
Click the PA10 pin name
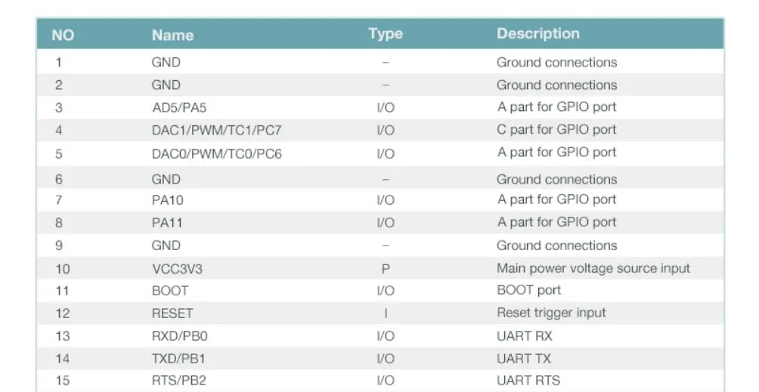point(168,200)
